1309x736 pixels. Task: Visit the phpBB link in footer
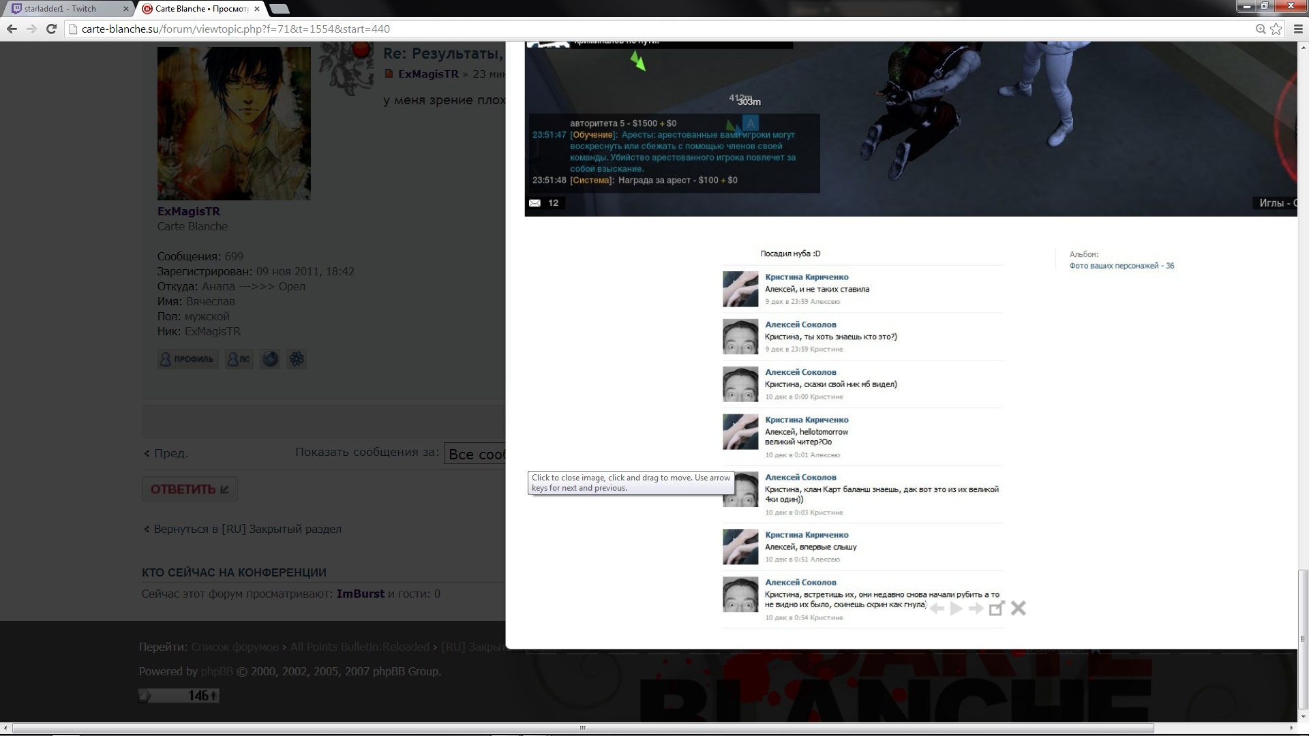(x=217, y=671)
